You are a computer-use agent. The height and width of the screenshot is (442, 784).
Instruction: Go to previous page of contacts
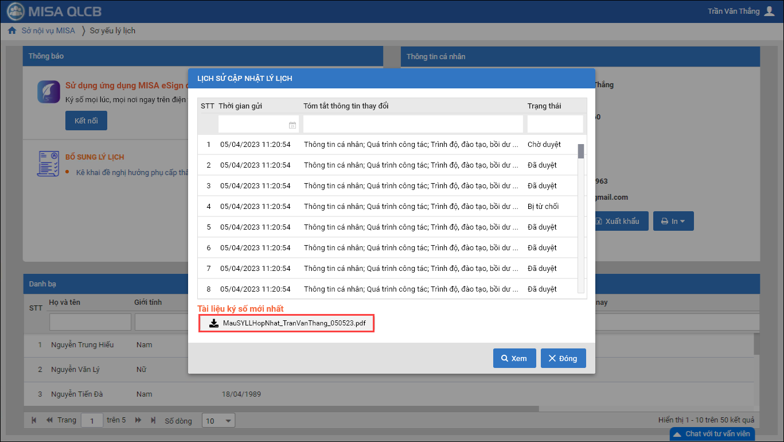pyautogui.click(x=49, y=421)
